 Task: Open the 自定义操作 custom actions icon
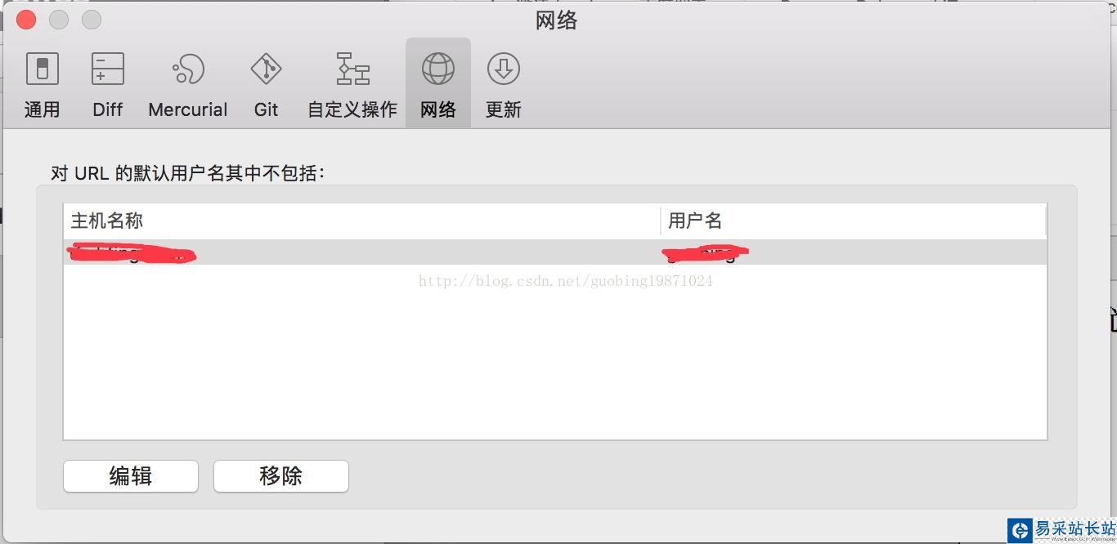click(352, 69)
